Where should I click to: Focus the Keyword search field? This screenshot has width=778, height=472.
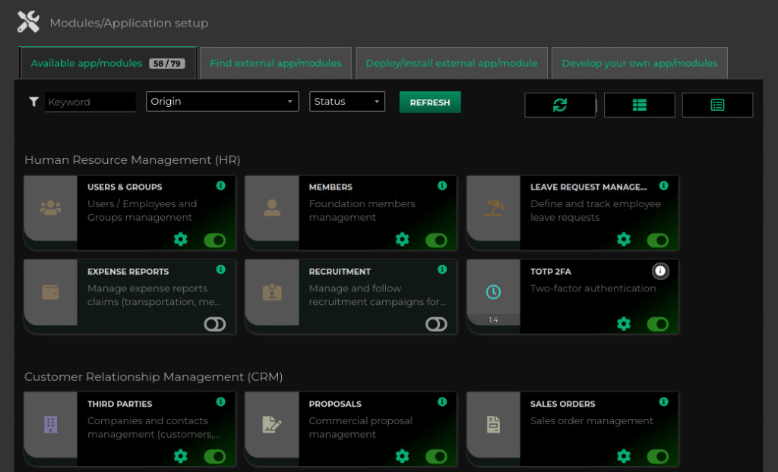(x=90, y=102)
